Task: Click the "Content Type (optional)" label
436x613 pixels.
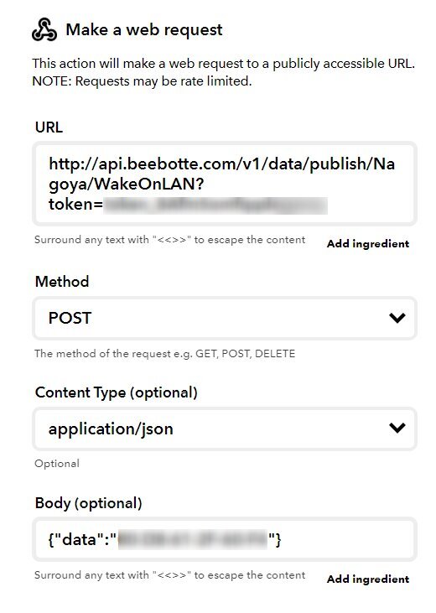Action: point(117,392)
